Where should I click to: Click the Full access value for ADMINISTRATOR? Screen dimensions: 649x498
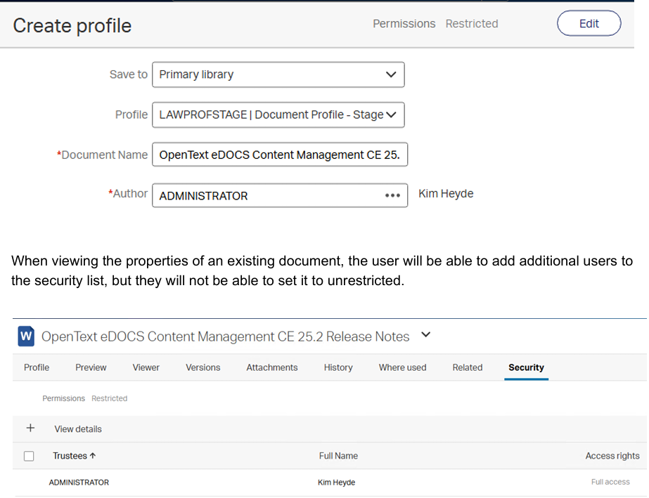(610, 482)
